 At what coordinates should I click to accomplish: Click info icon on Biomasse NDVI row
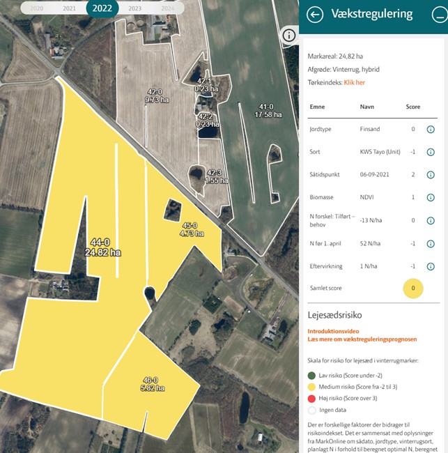pyautogui.click(x=431, y=198)
